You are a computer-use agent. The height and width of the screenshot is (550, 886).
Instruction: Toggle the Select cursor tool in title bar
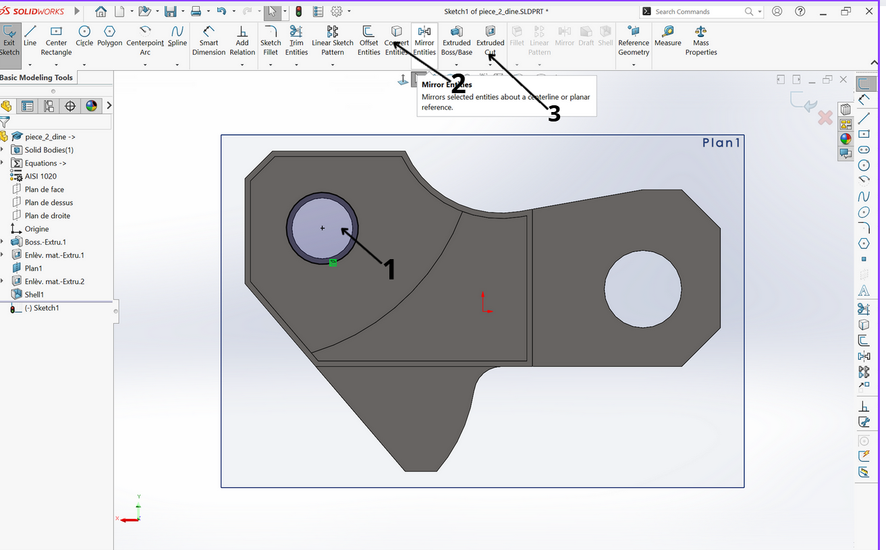[272, 11]
